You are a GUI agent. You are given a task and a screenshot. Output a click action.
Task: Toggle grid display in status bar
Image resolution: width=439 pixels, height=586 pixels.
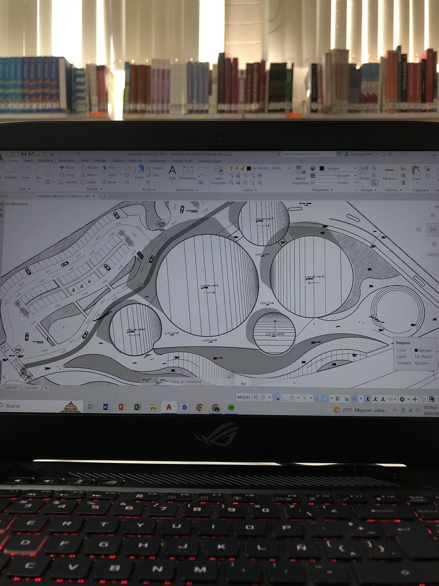coord(257,398)
